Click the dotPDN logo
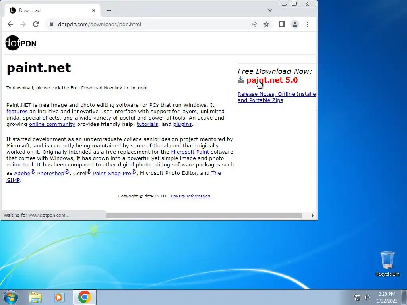The height and width of the screenshot is (305, 407). coord(21,43)
